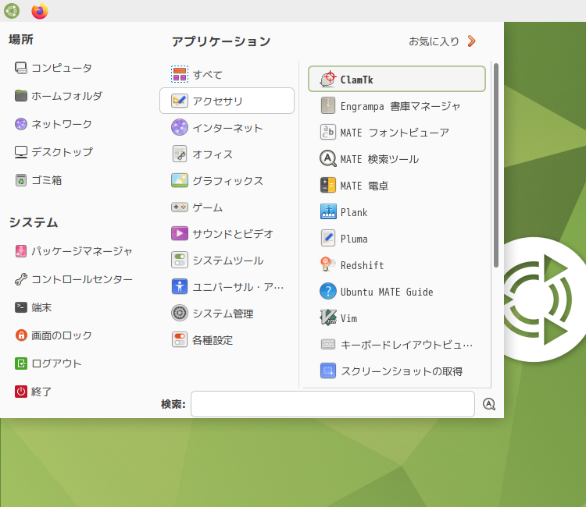Viewport: 586px width, 507px height.
Task: Click the orange arrow beside お気に入り
Action: click(x=472, y=41)
